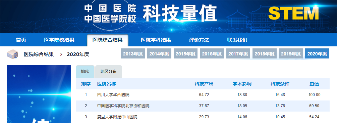Click the 18.05 学术影响 value
The image size is (337, 123).
[x=242, y=106]
